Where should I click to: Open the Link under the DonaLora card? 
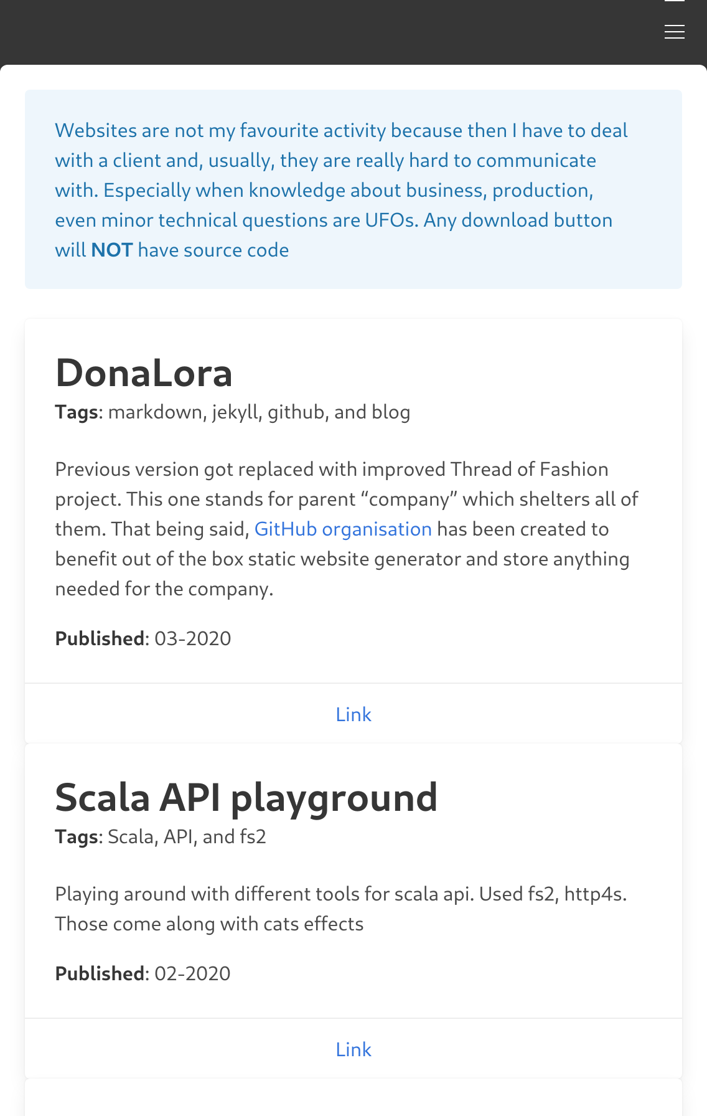pos(353,714)
